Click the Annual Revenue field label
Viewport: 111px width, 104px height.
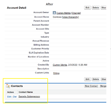pyautogui.click(x=41, y=41)
